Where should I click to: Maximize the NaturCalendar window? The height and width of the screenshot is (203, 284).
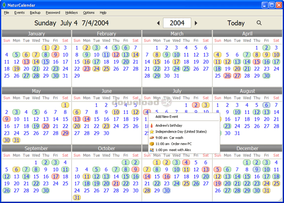[x=272, y=5]
